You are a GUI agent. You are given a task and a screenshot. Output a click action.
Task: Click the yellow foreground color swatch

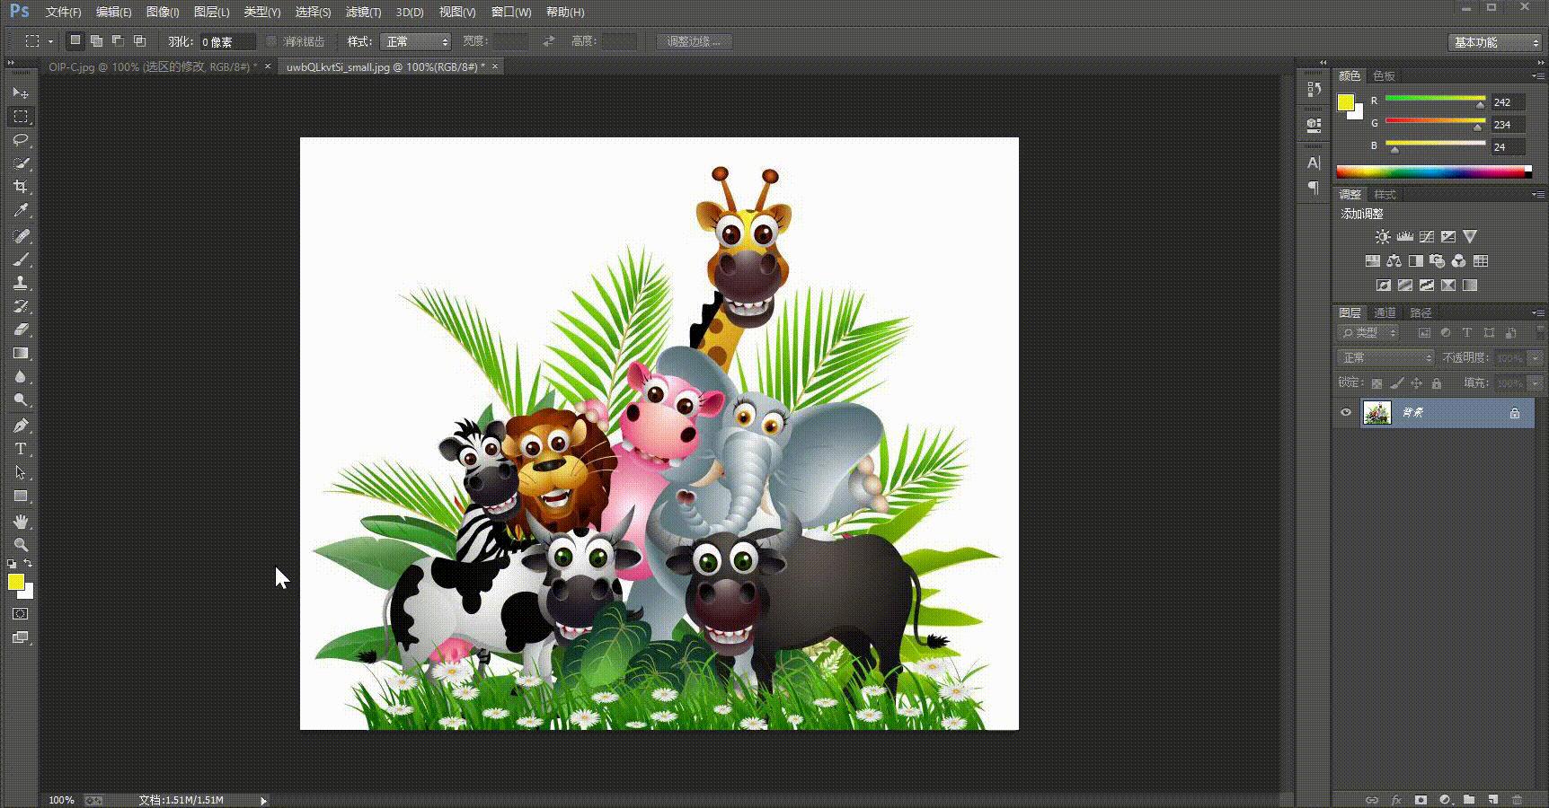[14, 582]
